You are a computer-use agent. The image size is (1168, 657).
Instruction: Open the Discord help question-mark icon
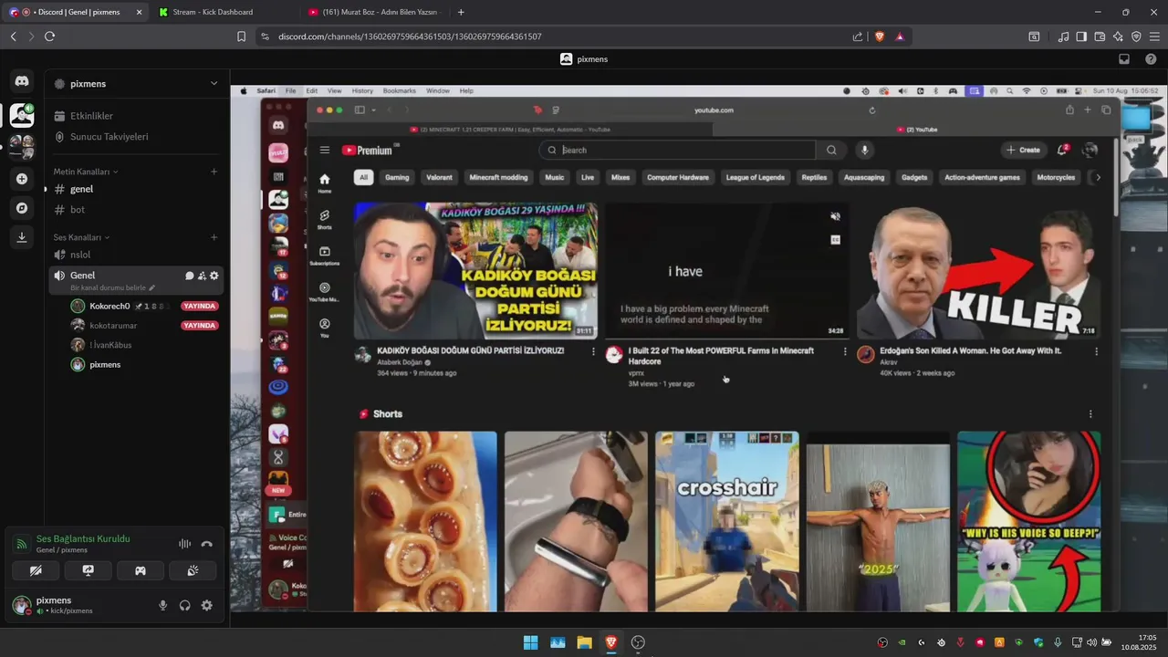(1151, 59)
